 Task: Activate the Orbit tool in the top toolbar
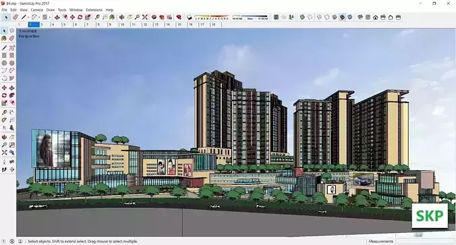[x=122, y=17]
